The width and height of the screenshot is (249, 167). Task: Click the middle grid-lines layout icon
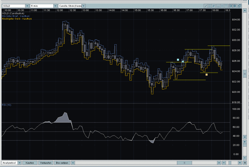point(222,6)
